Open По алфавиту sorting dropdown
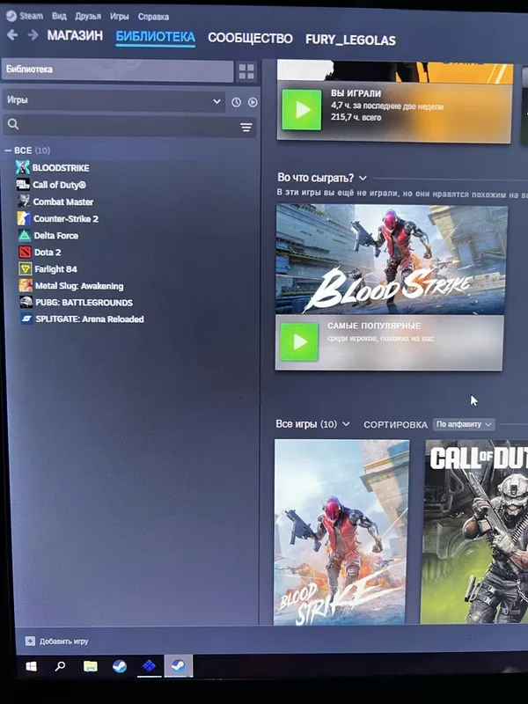The height and width of the screenshot is (704, 528). [x=464, y=424]
